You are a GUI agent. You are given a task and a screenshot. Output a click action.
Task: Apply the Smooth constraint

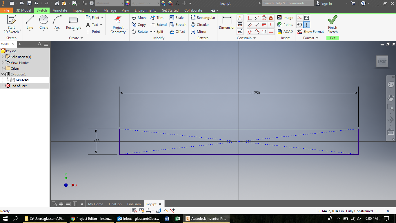click(257, 32)
